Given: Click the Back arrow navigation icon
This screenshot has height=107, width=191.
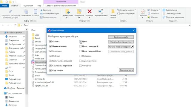Looking at the screenshot, I should click(3, 25).
